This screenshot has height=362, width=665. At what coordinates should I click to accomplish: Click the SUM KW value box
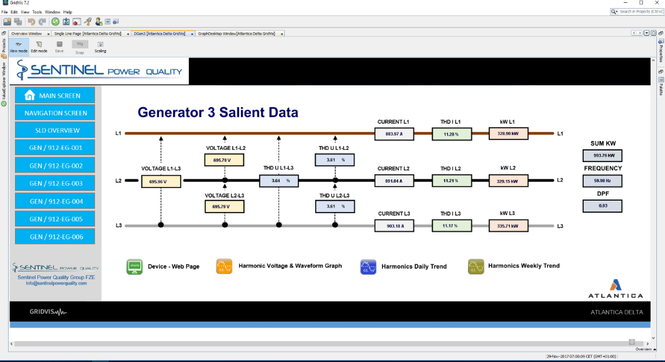602,155
